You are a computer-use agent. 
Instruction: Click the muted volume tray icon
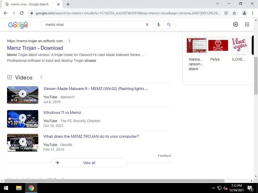click(x=225, y=188)
